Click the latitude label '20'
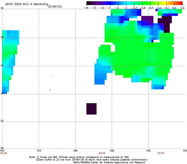The height and width of the screenshot is (164, 187). [2, 148]
